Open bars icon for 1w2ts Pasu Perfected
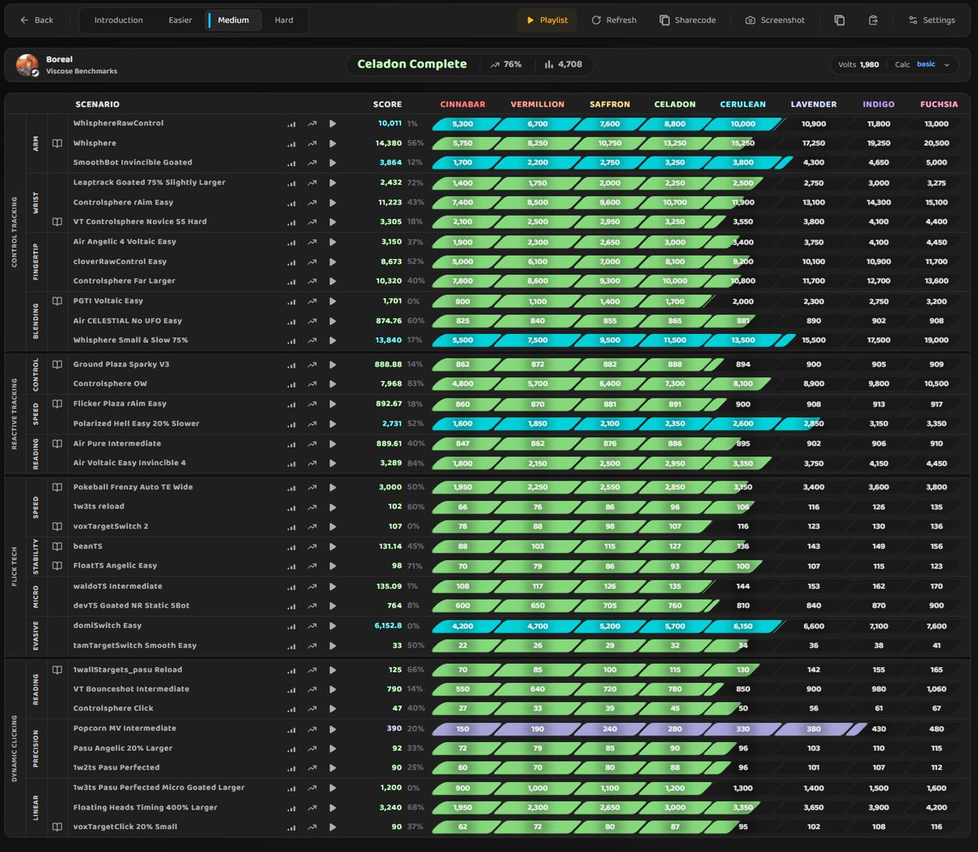 click(292, 768)
